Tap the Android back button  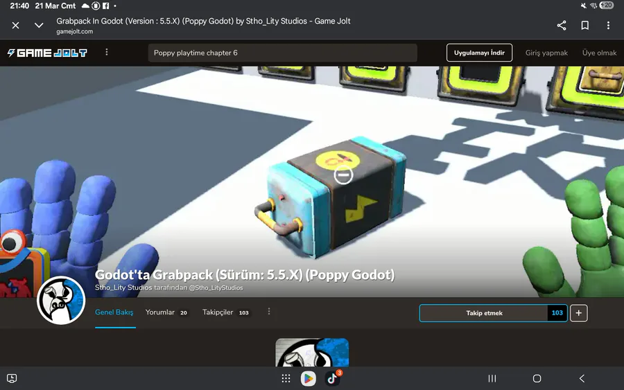(582, 378)
